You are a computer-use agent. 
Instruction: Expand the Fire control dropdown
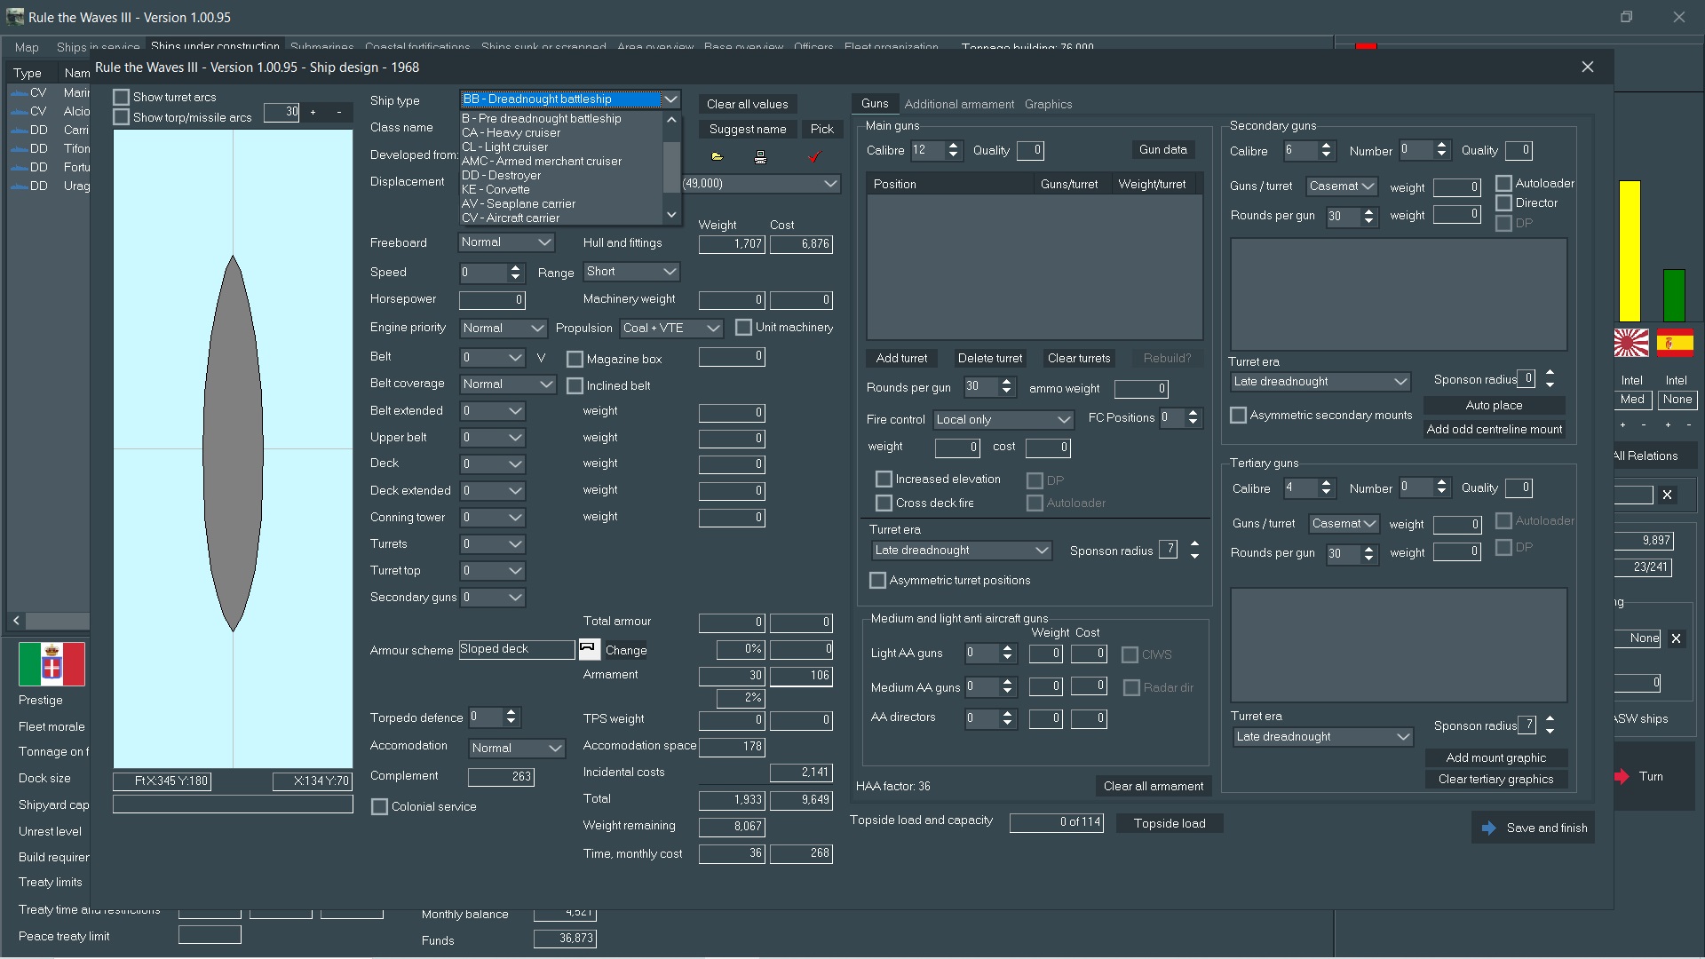1003,420
